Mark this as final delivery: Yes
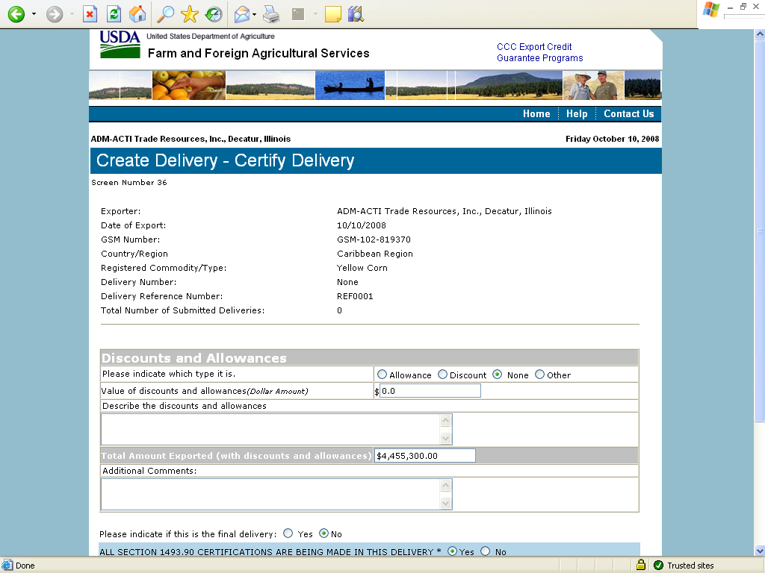 (288, 533)
